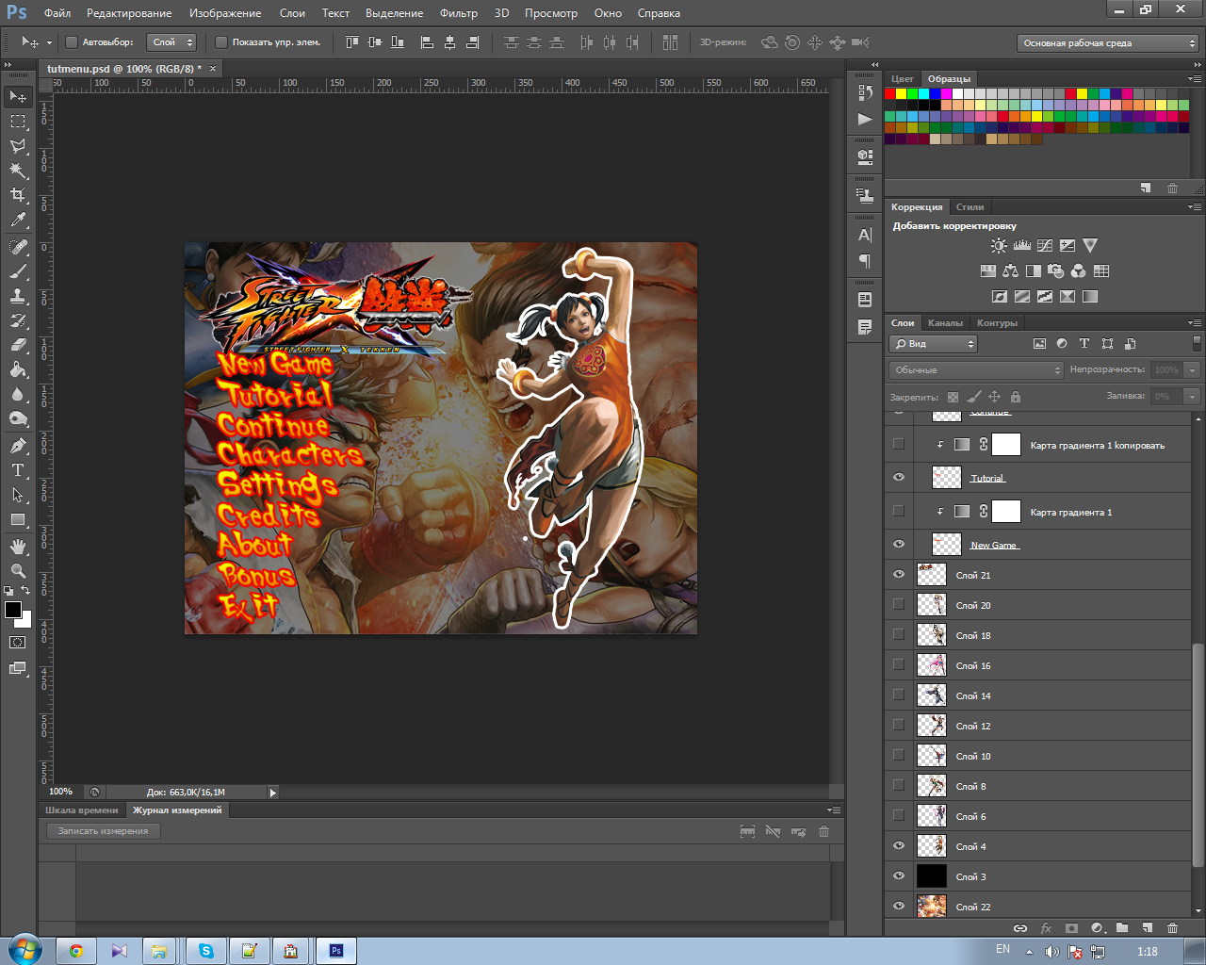Select the Polygonal Lasso tool
The height and width of the screenshot is (965, 1206).
click(18, 146)
